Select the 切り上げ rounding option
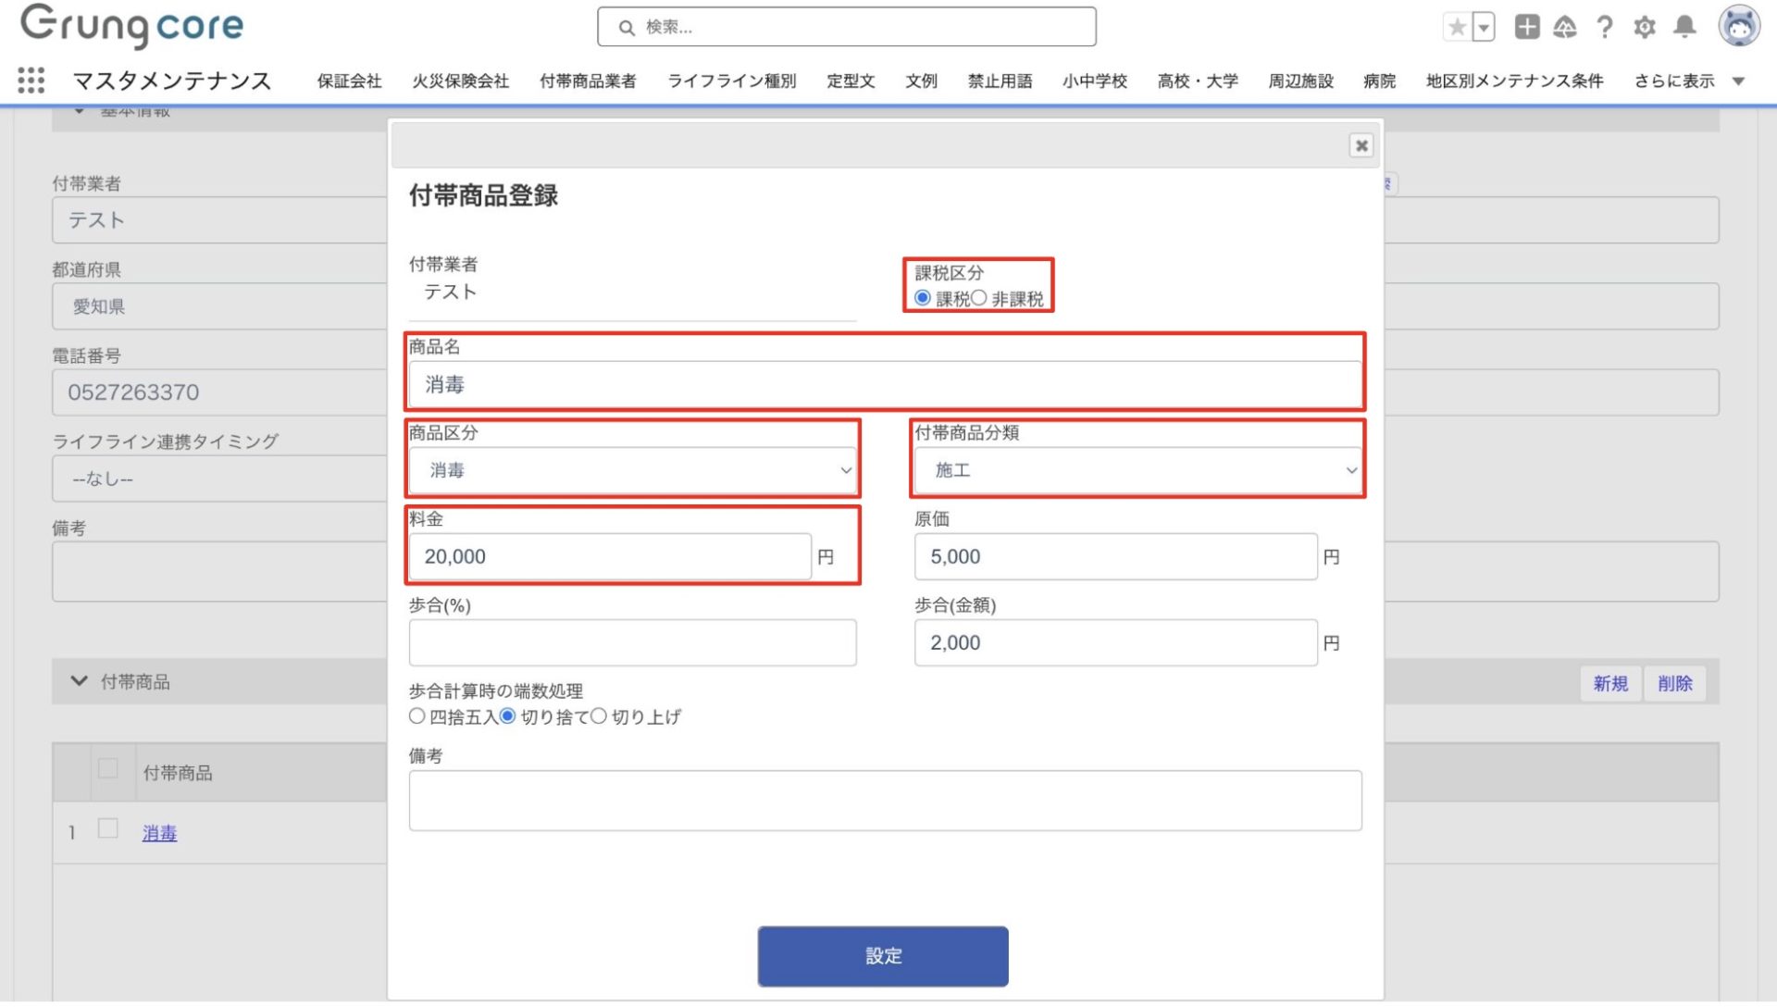This screenshot has width=1777, height=1007. coord(599,716)
